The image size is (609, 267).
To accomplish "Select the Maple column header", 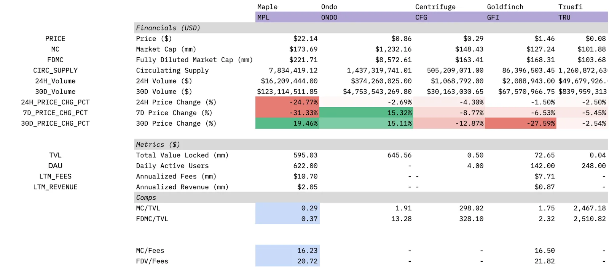I will (x=267, y=7).
